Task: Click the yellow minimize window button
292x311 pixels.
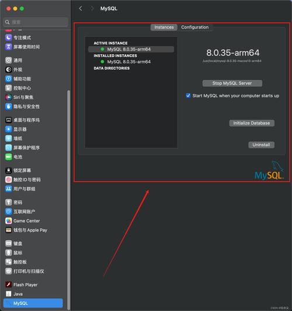Action: pos(15,9)
